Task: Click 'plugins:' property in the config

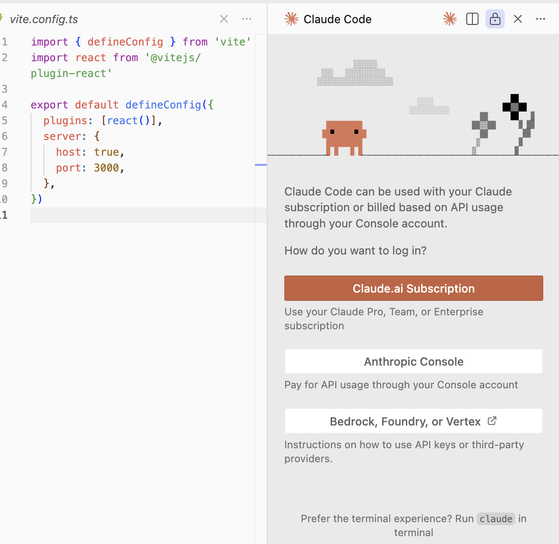Action: (x=68, y=121)
